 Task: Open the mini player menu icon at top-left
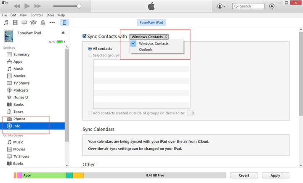point(5,3)
